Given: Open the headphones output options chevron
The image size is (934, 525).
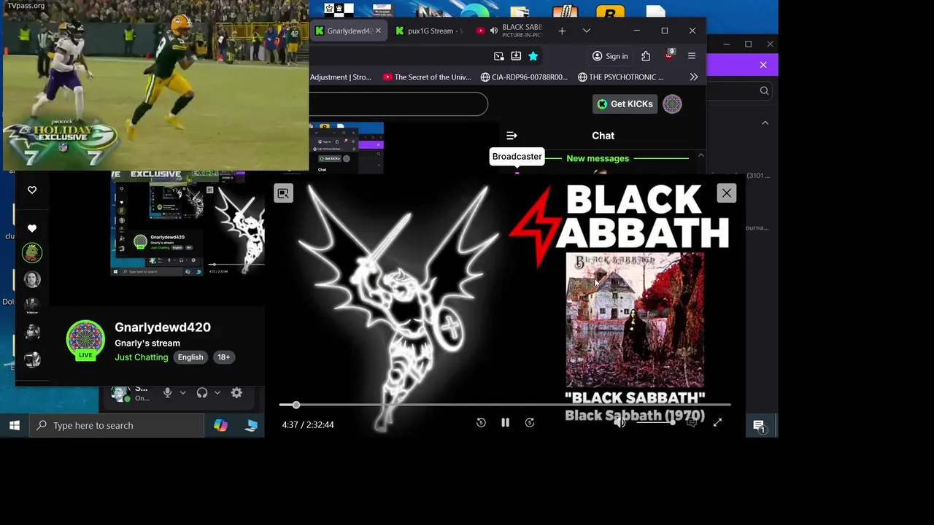Looking at the screenshot, I should click(217, 392).
